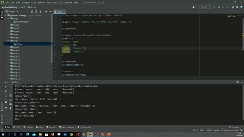Go to previous highlighted error arrow
The image size is (244, 137).
point(239,16)
